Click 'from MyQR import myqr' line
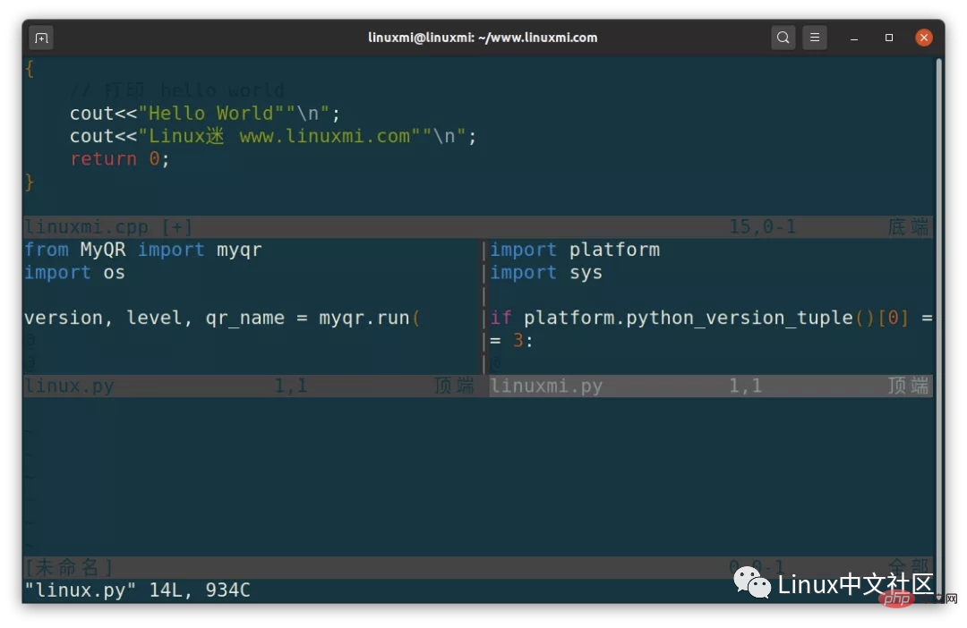 [x=143, y=250]
